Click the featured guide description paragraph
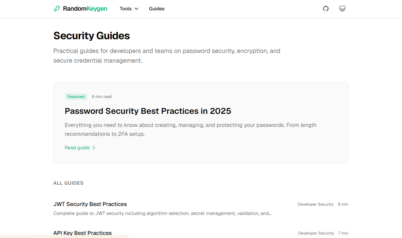Image resolution: width=402 pixels, height=238 pixels. click(x=190, y=129)
